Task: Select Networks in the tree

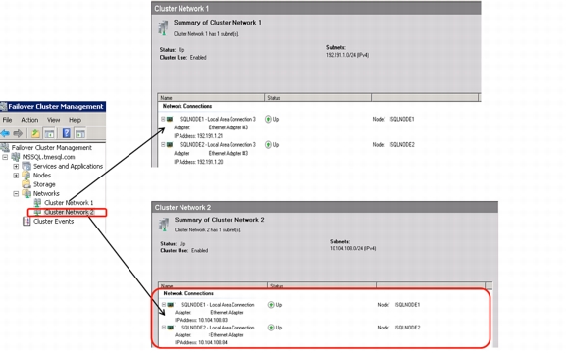Action: (46, 193)
